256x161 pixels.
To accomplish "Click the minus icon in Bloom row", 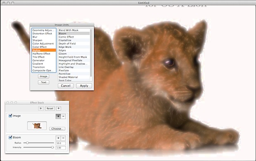I will (x=63, y=138).
